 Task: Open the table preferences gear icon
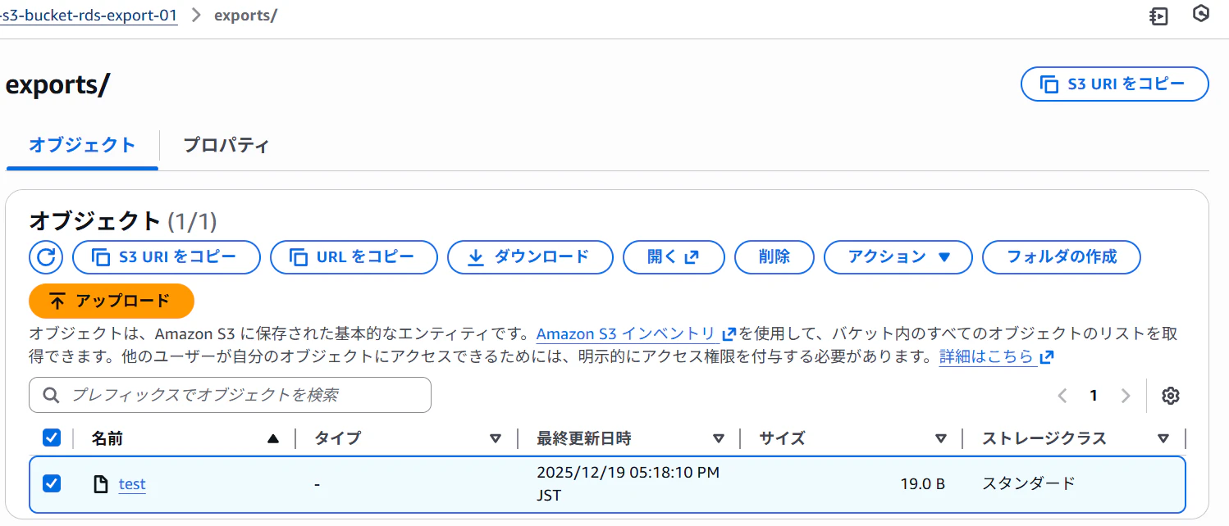(x=1171, y=395)
